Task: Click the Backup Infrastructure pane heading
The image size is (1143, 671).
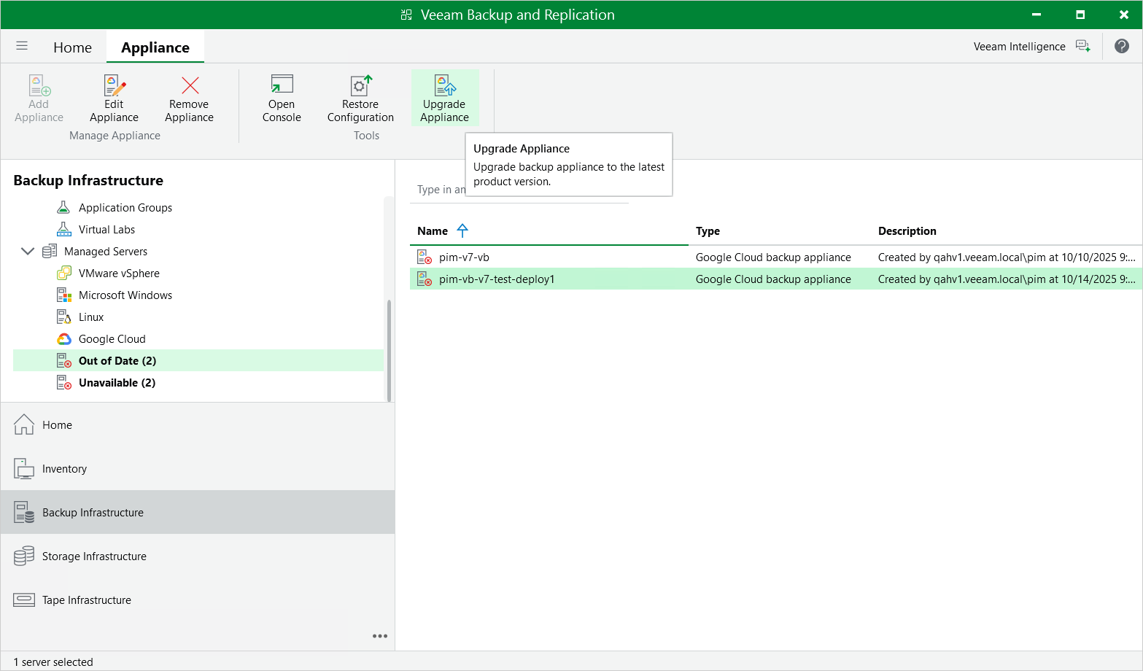Action: click(x=88, y=180)
